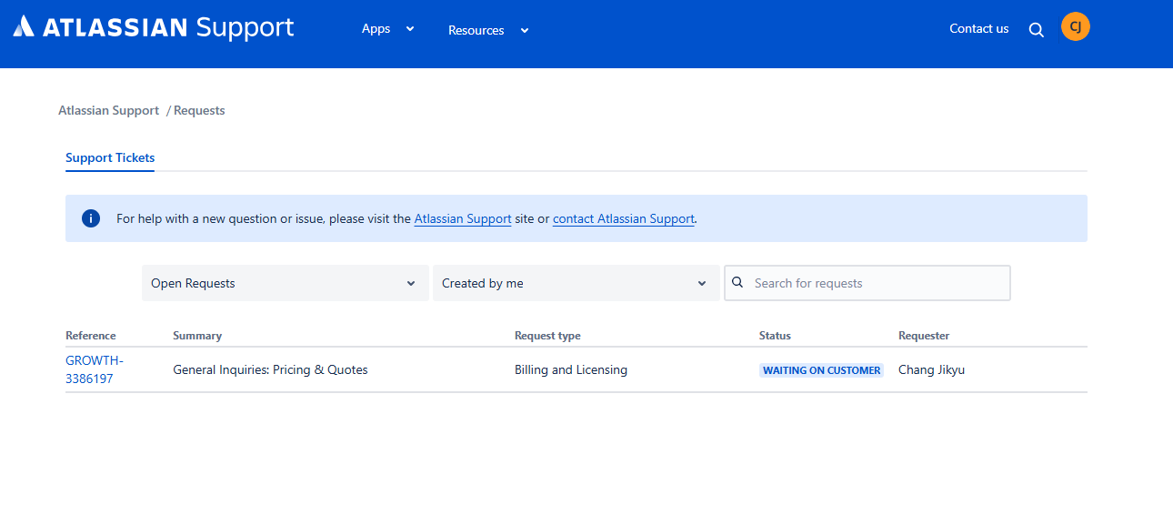Click General Inquiries: Pricing & Quotes summary

tap(270, 369)
